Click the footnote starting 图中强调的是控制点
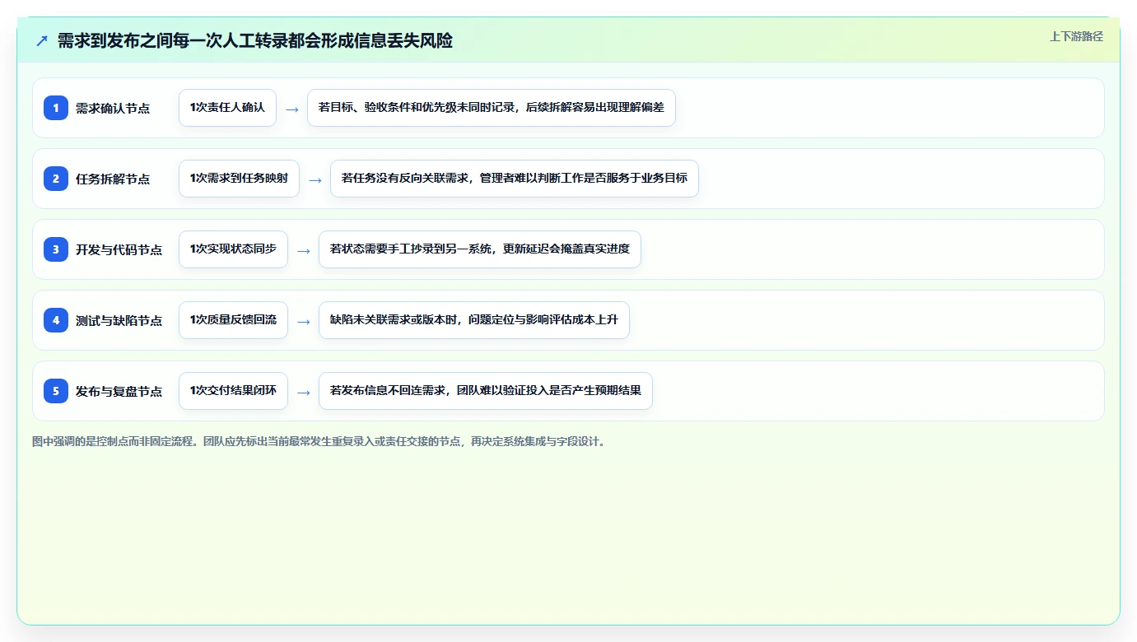 [320, 441]
